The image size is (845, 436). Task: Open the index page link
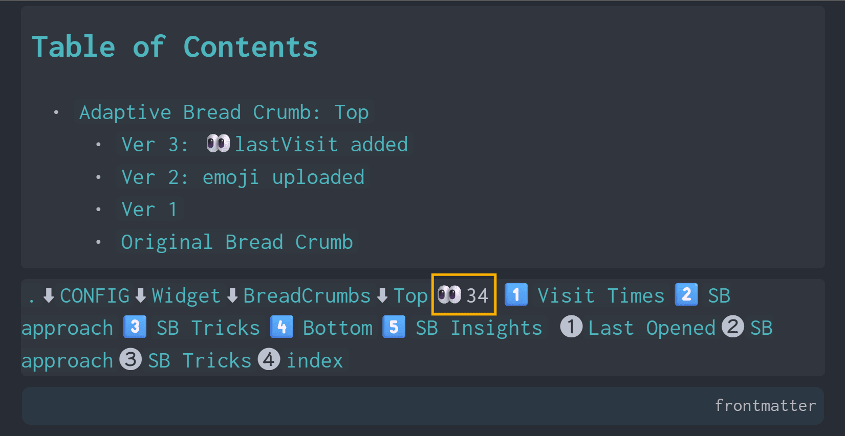click(x=315, y=360)
